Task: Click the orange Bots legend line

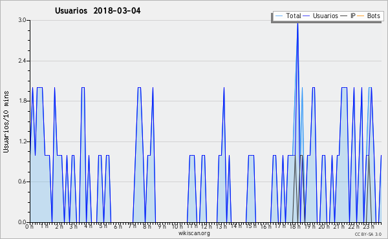Action: point(361,16)
